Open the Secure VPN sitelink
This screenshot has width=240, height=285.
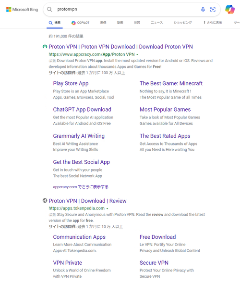point(154,263)
